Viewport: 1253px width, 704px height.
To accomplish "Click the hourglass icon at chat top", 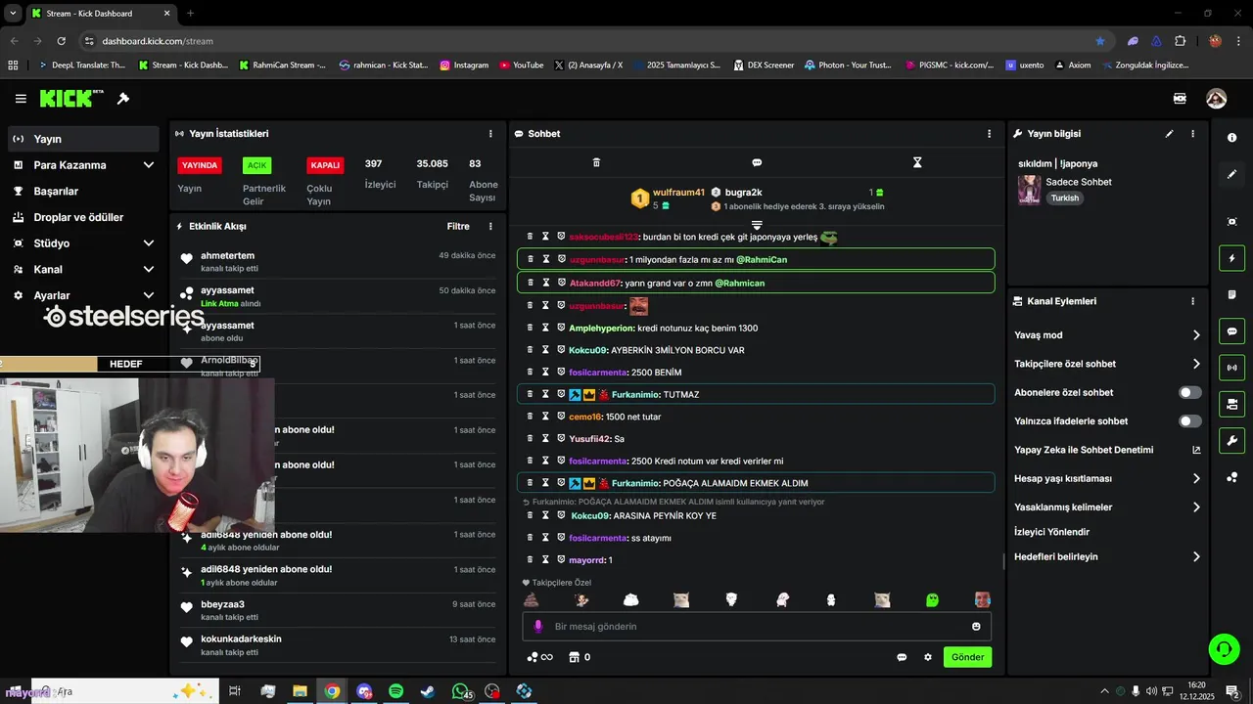I will [x=917, y=162].
